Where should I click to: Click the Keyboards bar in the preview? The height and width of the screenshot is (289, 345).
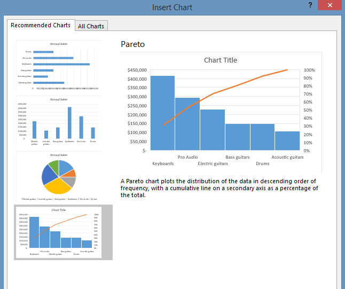162,113
